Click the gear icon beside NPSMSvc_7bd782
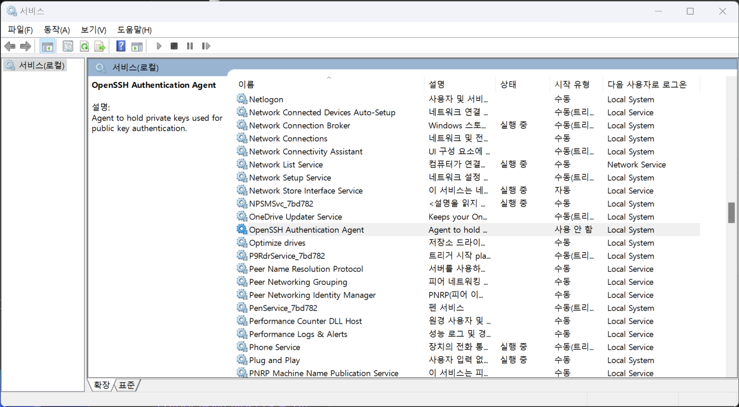This screenshot has width=739, height=407. coord(242,203)
